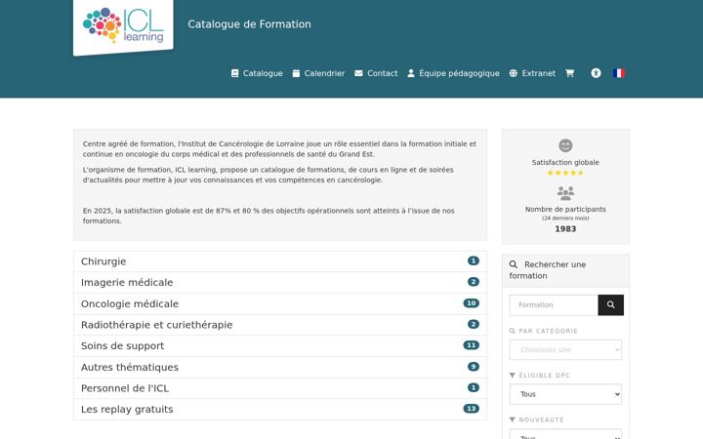
Task: Click the count badge 11 for Soins de support
Action: (x=472, y=345)
